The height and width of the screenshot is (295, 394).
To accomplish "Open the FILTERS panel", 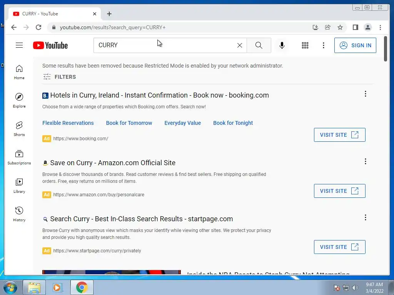I will [59, 77].
